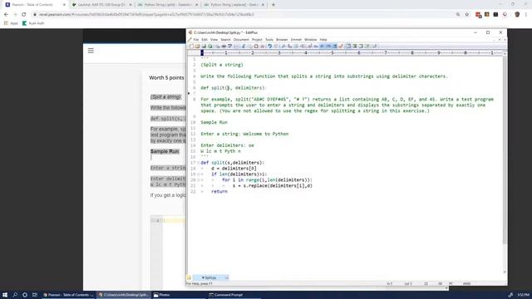
Task: Click the word 'return' on line 22
Action: (219, 192)
